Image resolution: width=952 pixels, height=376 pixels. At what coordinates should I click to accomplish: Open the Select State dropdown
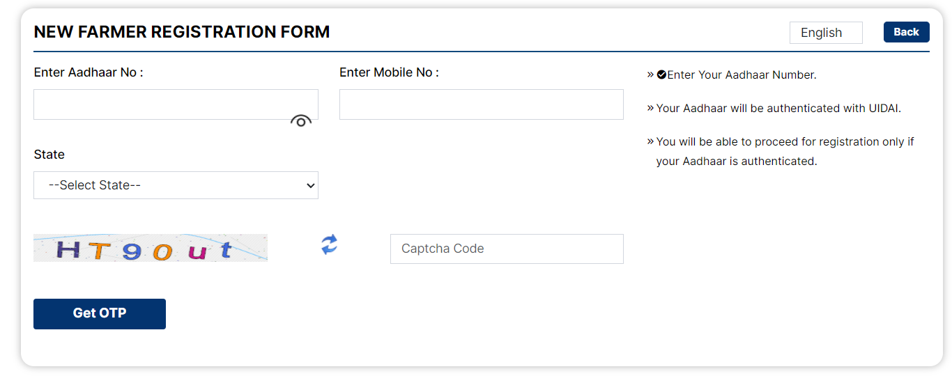pos(176,185)
